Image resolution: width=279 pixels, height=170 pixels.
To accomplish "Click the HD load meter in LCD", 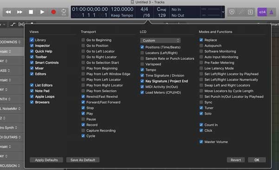I will (211, 15).
